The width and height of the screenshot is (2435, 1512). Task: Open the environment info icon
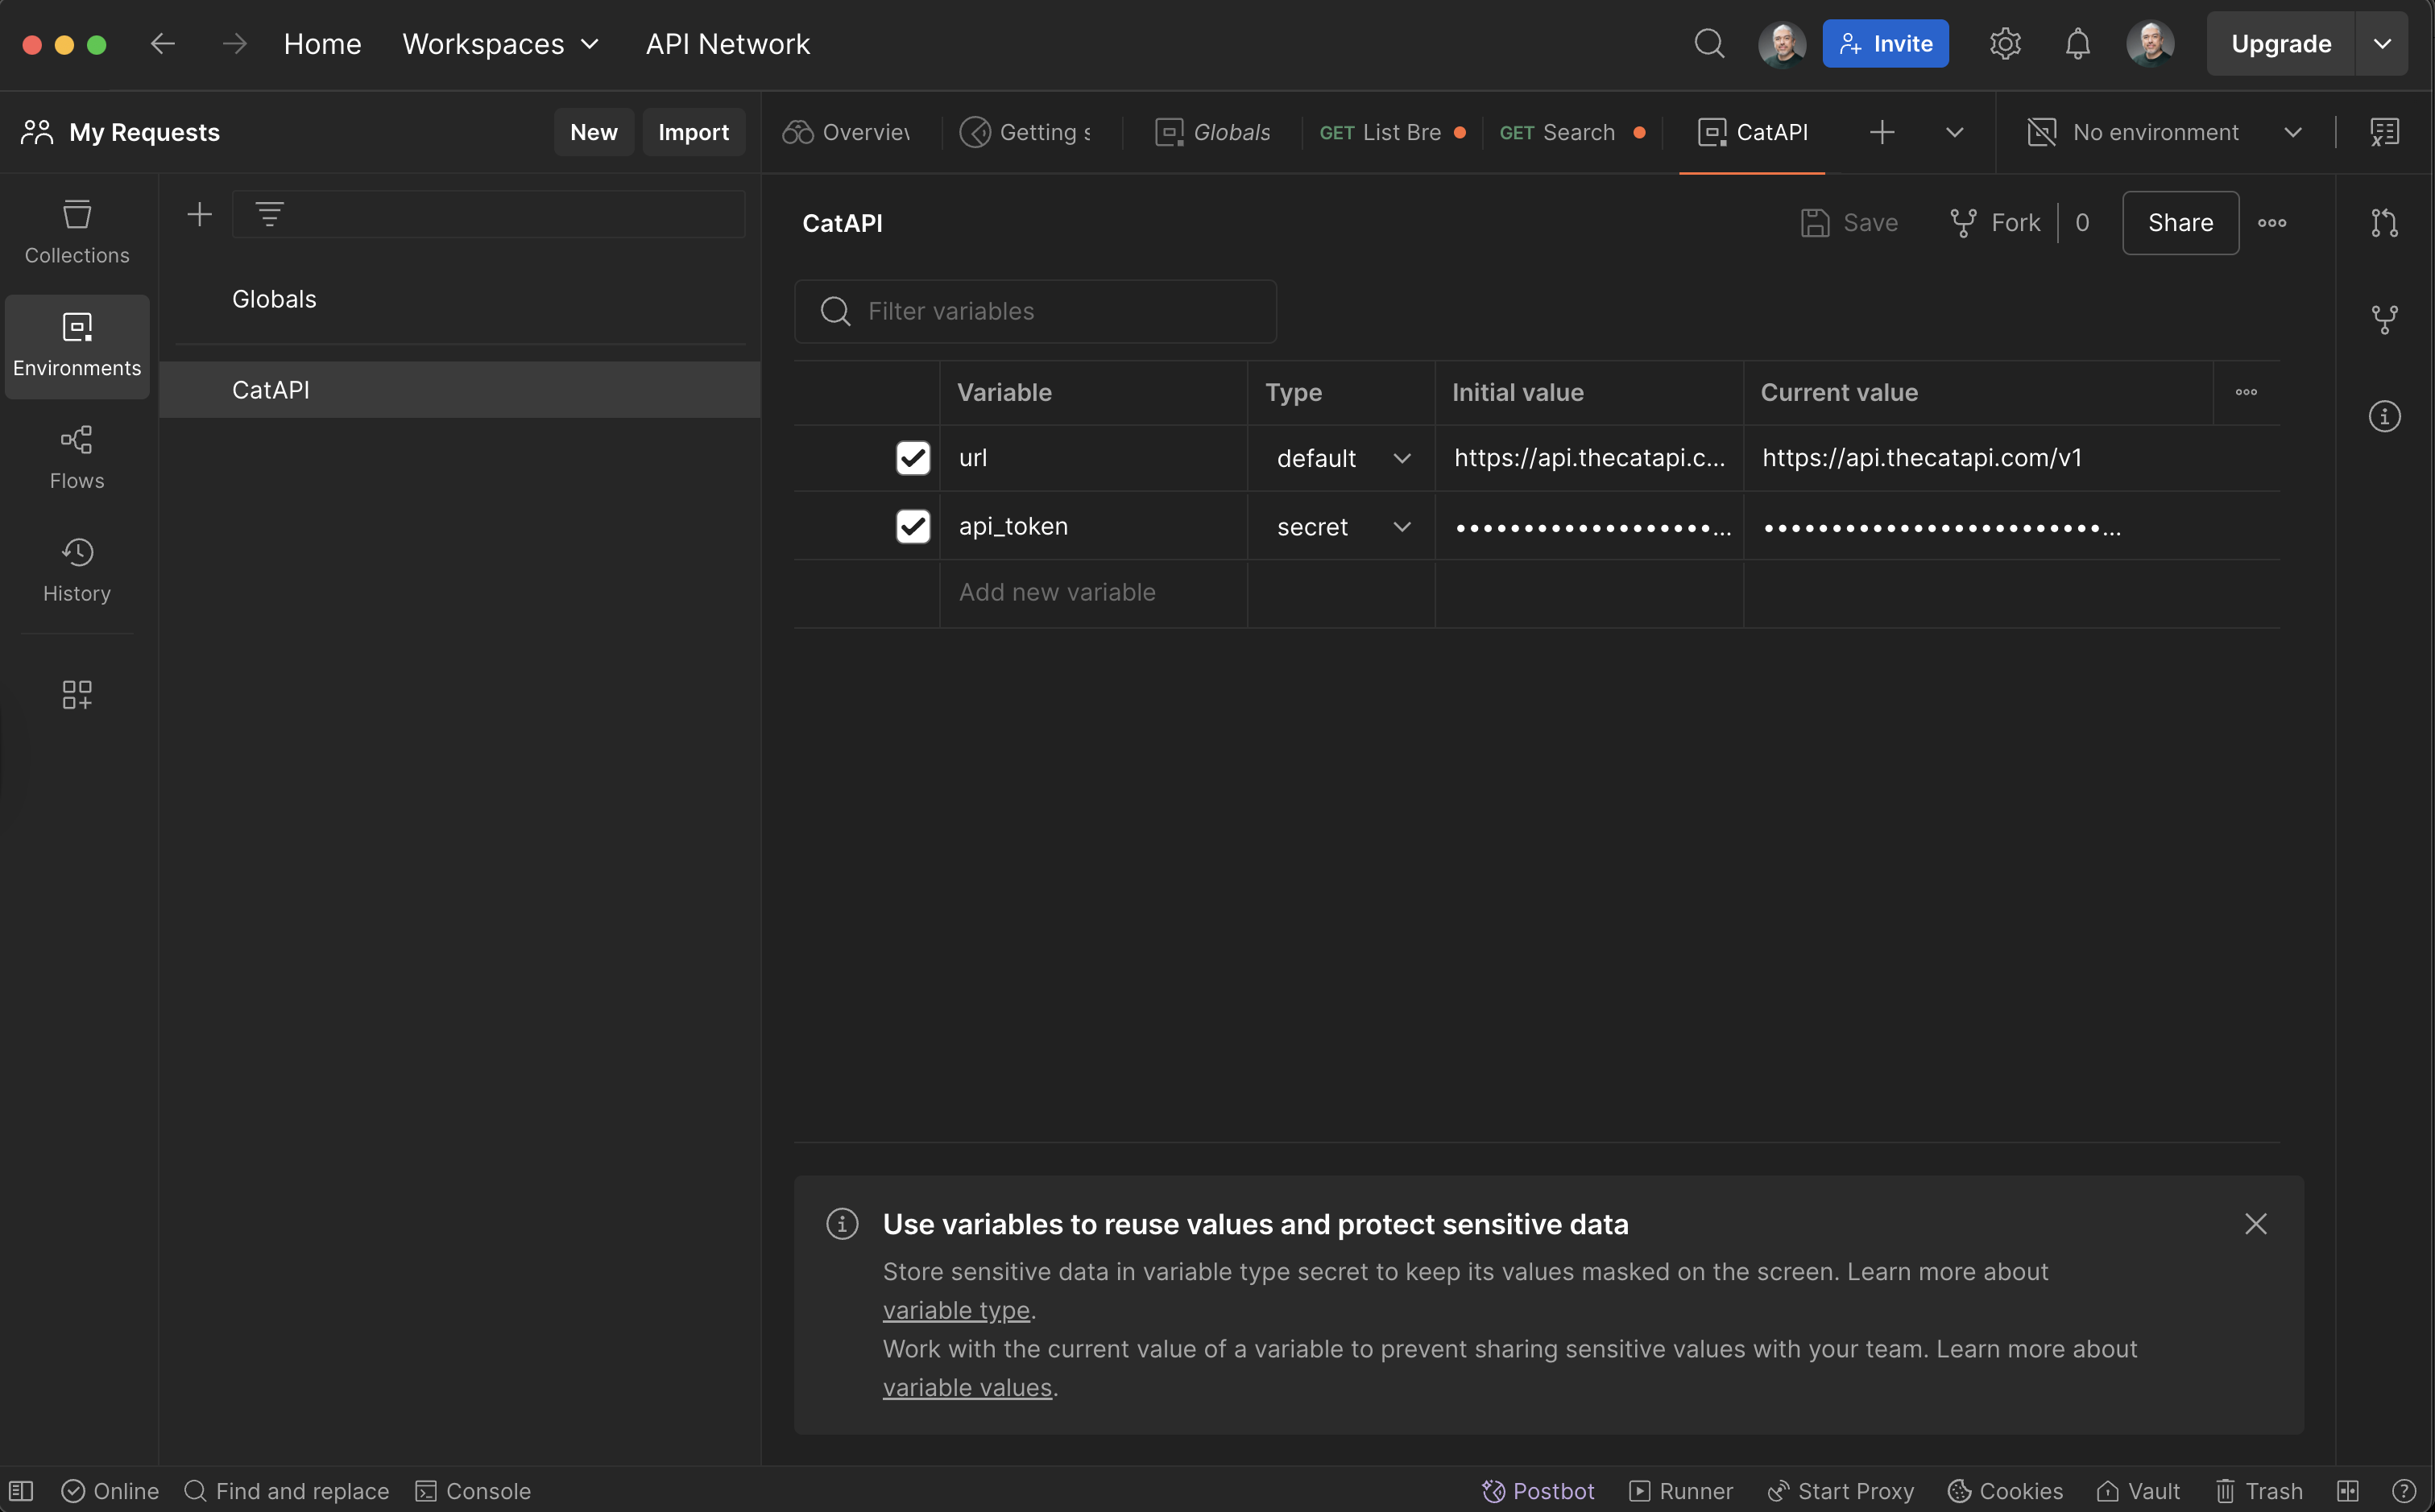(x=2384, y=416)
